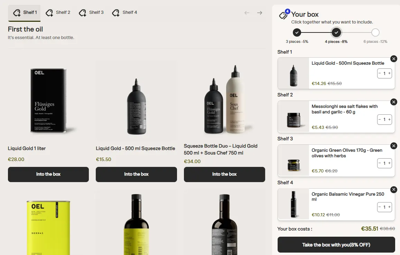
Task: Open the Liquid Gold 1 liter product image
Action: tap(48, 101)
